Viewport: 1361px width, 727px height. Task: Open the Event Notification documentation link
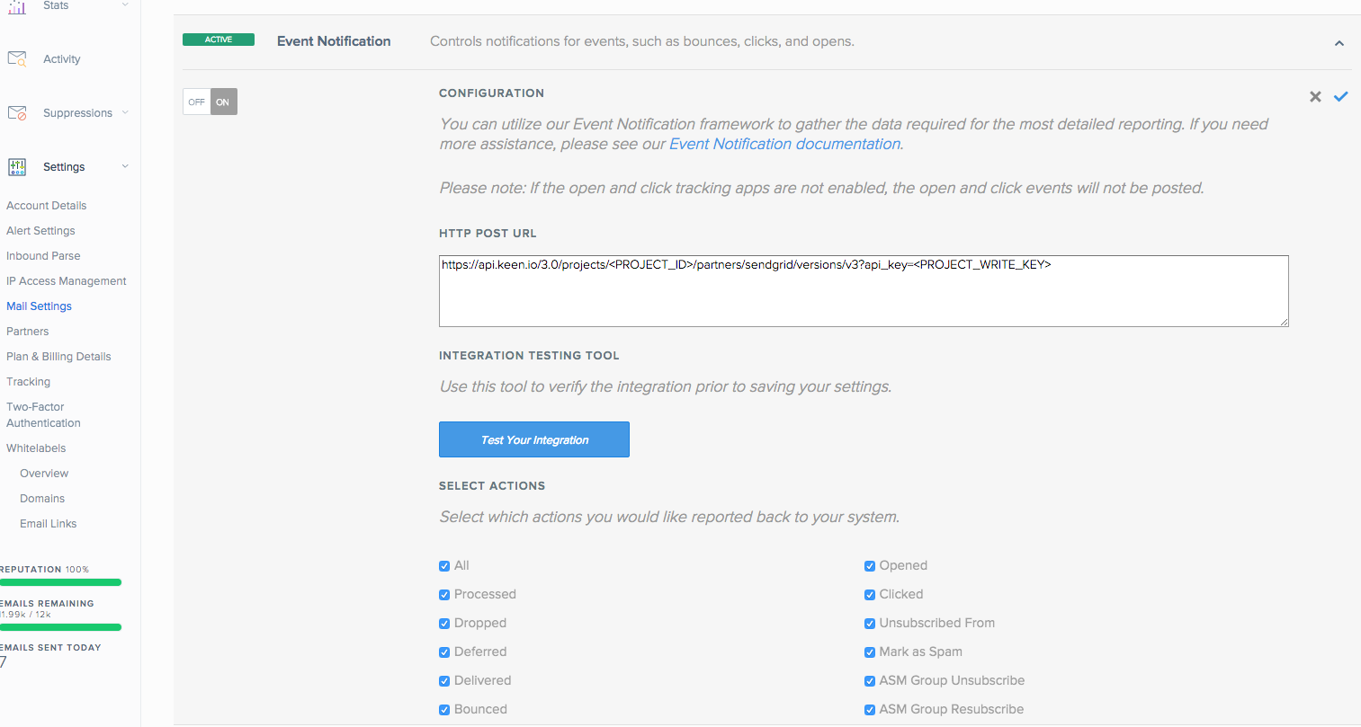pyautogui.click(x=785, y=144)
